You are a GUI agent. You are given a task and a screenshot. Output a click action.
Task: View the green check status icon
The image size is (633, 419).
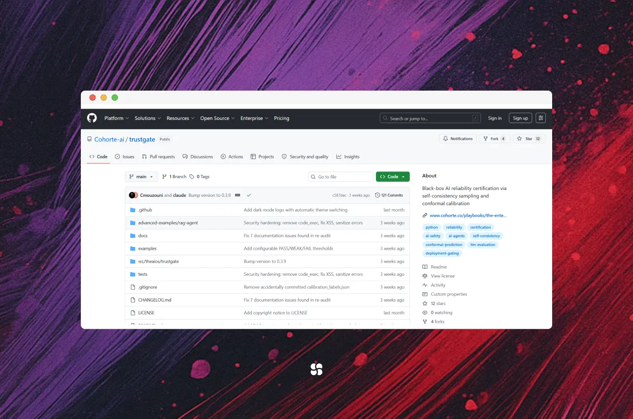249,195
